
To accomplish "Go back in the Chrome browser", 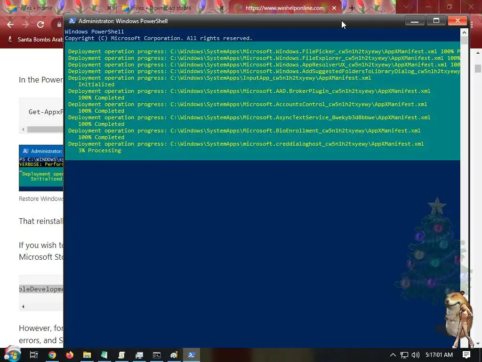I will click(x=10, y=25).
